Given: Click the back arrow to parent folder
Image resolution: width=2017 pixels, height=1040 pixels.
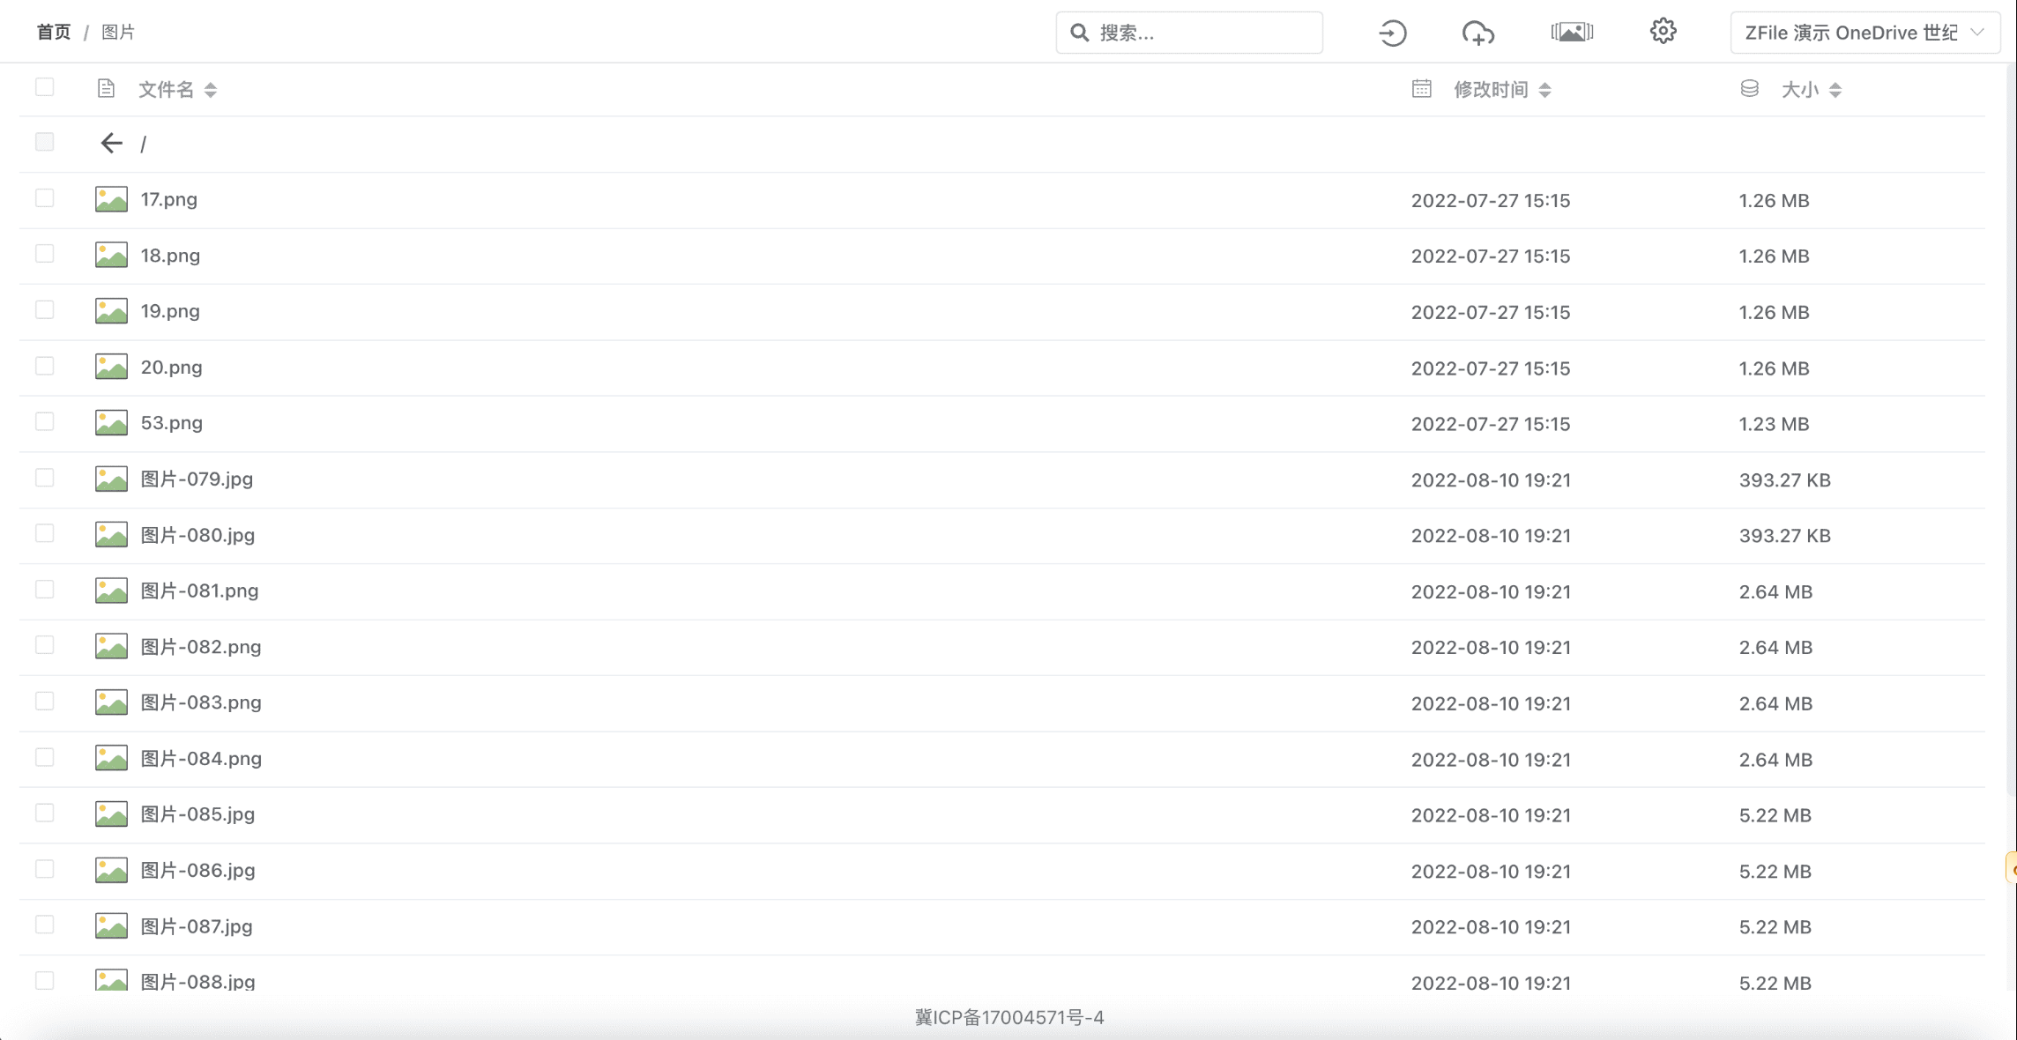Looking at the screenshot, I should point(111,143).
